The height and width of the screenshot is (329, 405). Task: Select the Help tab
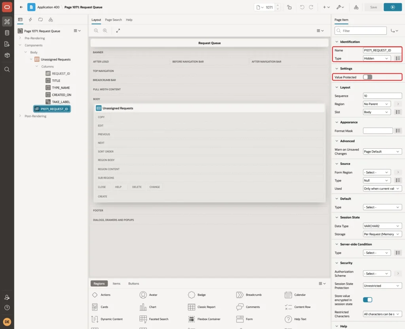(129, 20)
